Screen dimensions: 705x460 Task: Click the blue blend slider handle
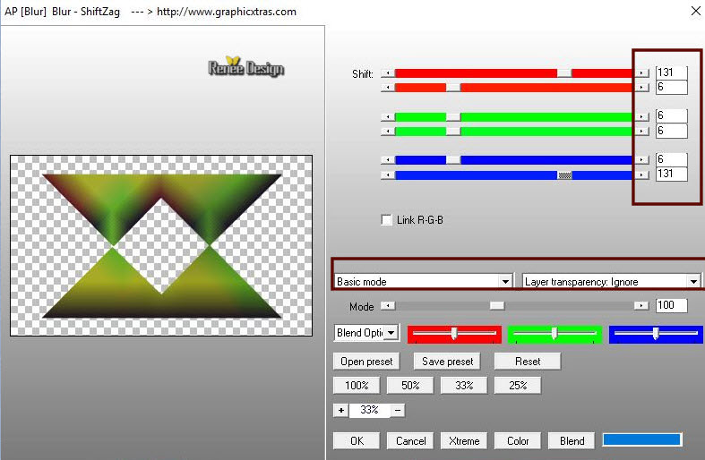pyautogui.click(x=656, y=333)
